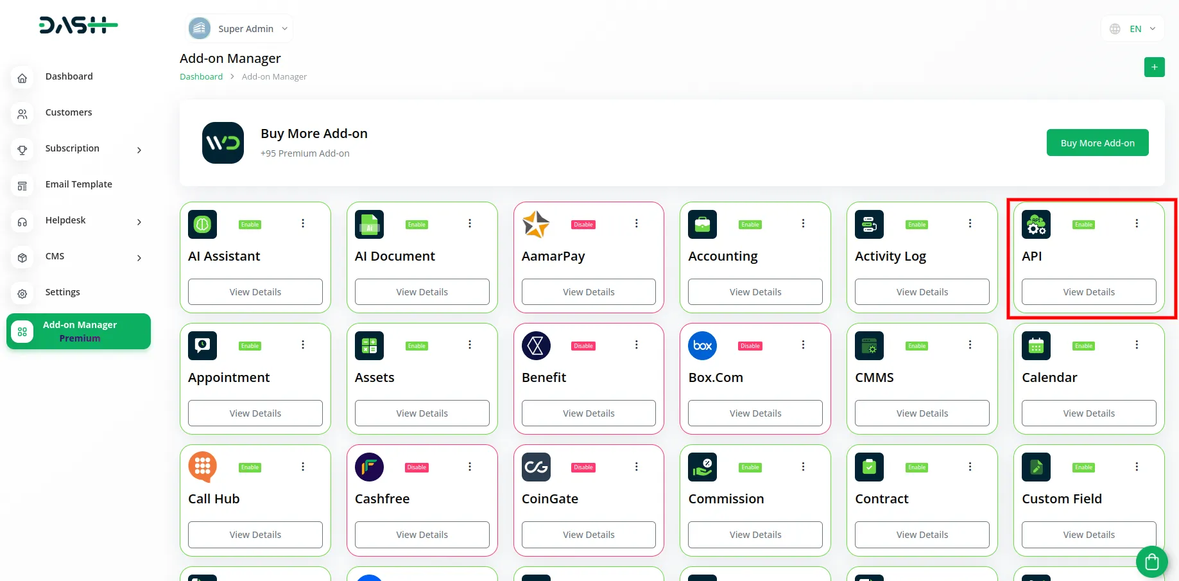Click the Super Admin avatar icon
1179x581 pixels.
[200, 28]
